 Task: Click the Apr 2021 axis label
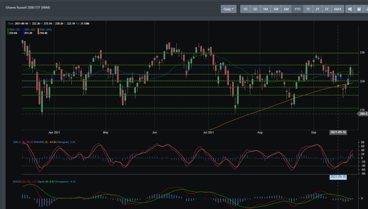54,132
